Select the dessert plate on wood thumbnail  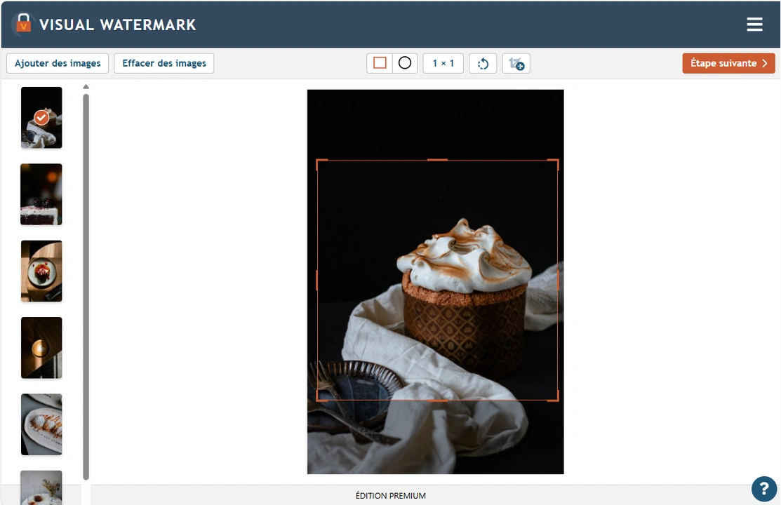coord(41,271)
